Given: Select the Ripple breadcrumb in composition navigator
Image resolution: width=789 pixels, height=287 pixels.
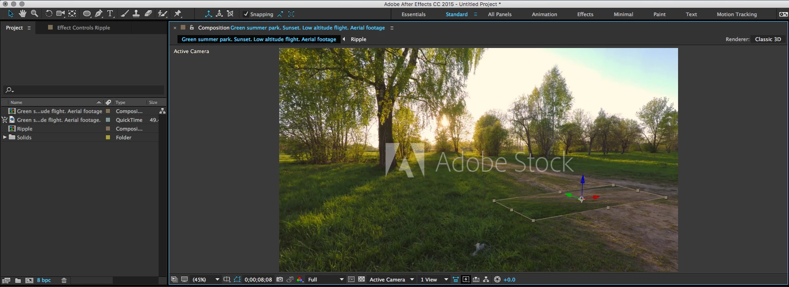Looking at the screenshot, I should pos(359,39).
